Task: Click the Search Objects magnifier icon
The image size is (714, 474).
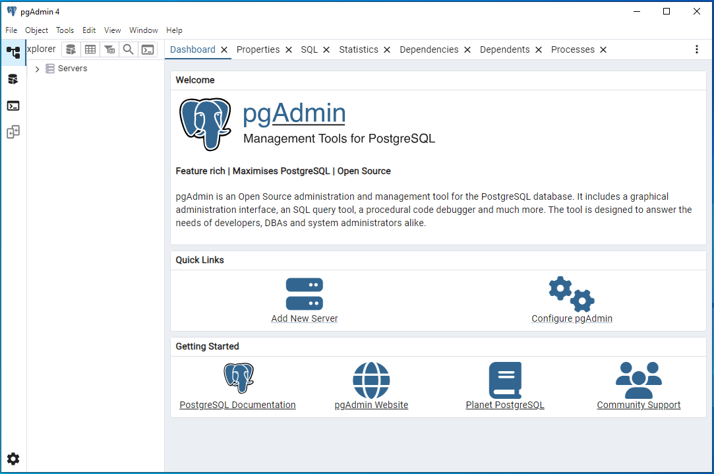Action: [x=129, y=49]
